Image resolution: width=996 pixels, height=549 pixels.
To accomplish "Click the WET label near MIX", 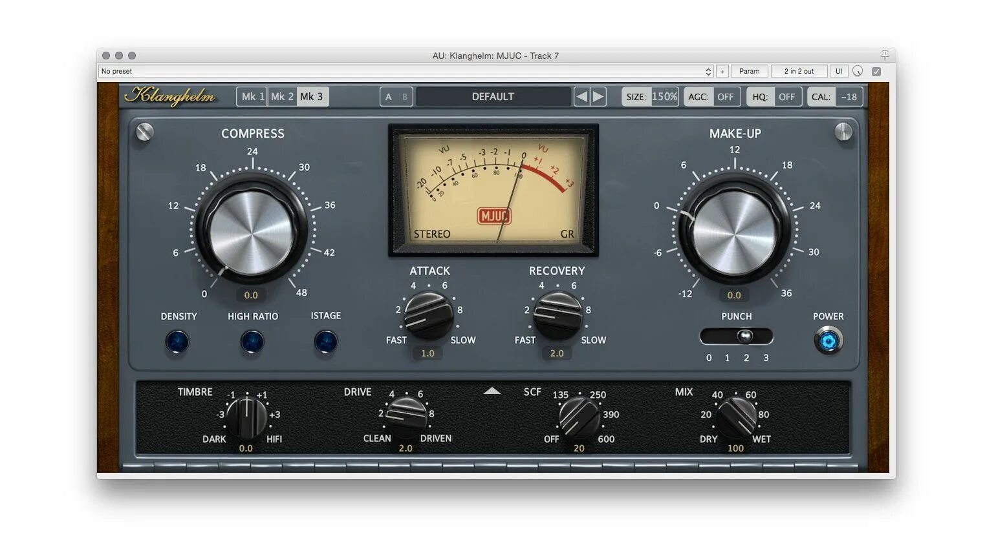I will pos(761,439).
